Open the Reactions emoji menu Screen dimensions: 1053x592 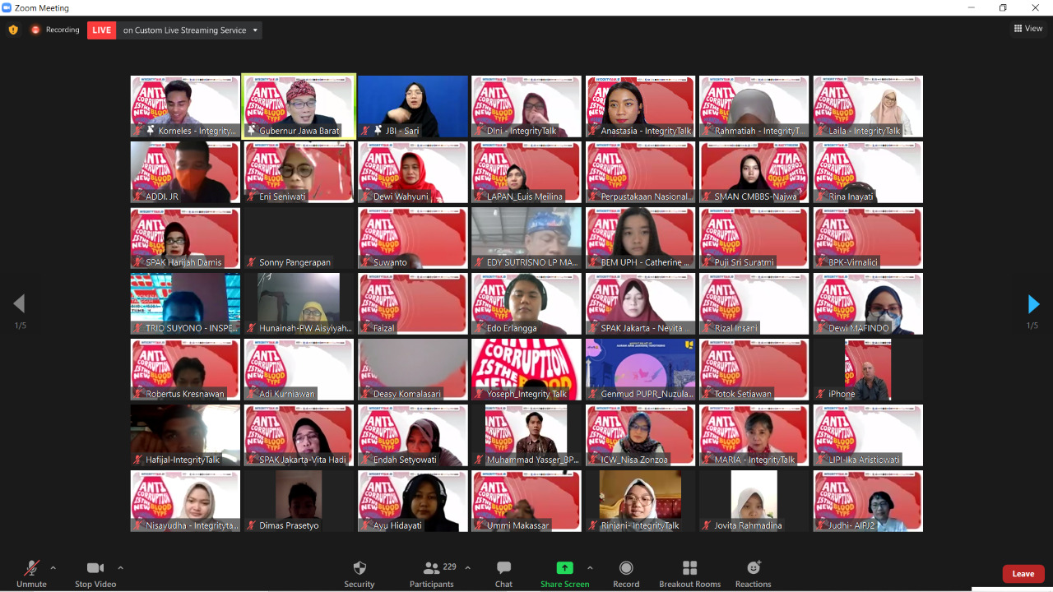pos(753,569)
